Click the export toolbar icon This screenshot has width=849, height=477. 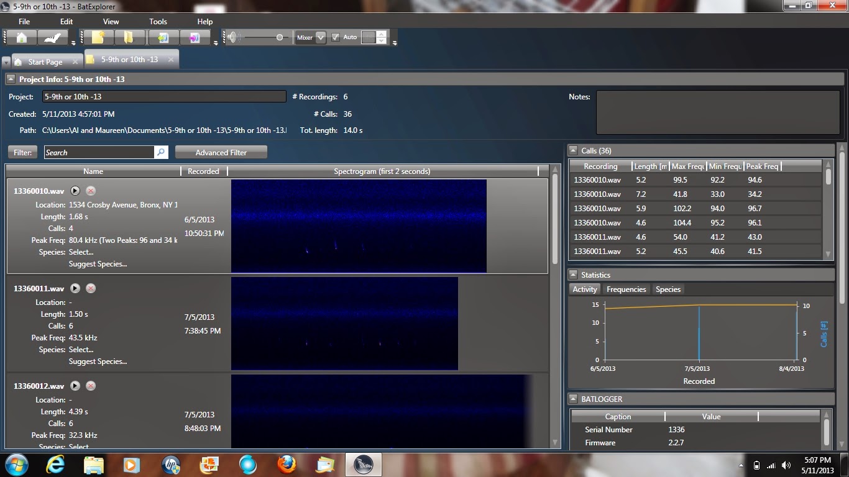(x=195, y=37)
